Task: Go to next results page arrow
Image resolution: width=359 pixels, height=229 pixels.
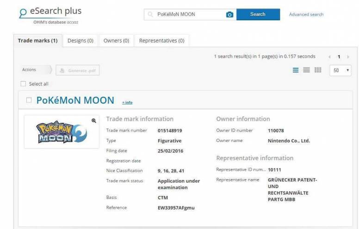Action: pyautogui.click(x=348, y=57)
